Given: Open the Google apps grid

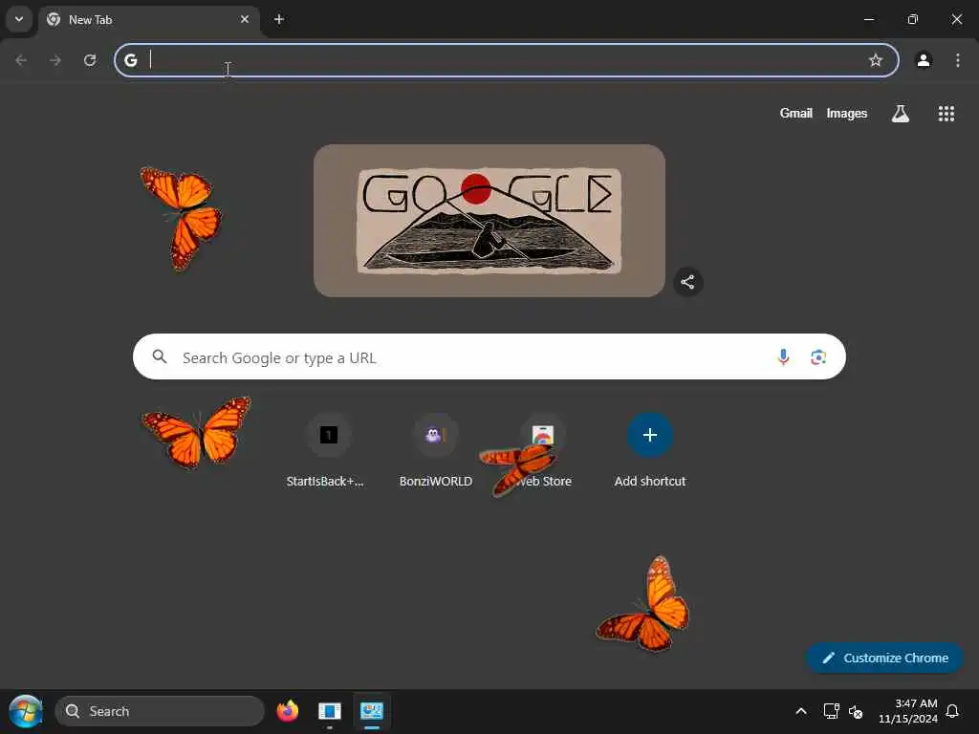Looking at the screenshot, I should point(946,114).
